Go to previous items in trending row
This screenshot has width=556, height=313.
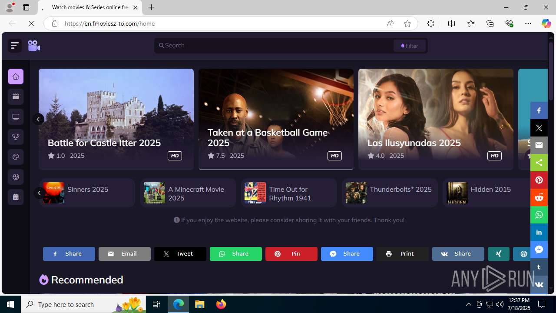coord(39,193)
